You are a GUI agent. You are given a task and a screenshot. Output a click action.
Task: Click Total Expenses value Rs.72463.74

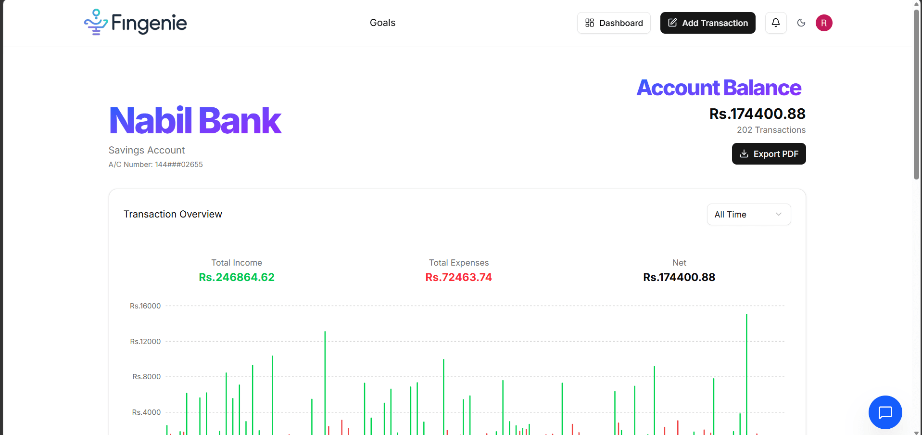tap(458, 277)
